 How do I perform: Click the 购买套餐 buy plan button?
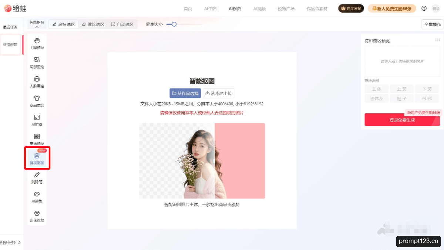351,9
